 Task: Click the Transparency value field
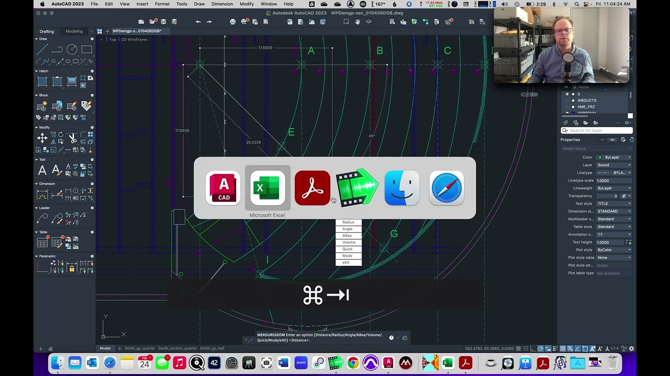click(x=607, y=196)
